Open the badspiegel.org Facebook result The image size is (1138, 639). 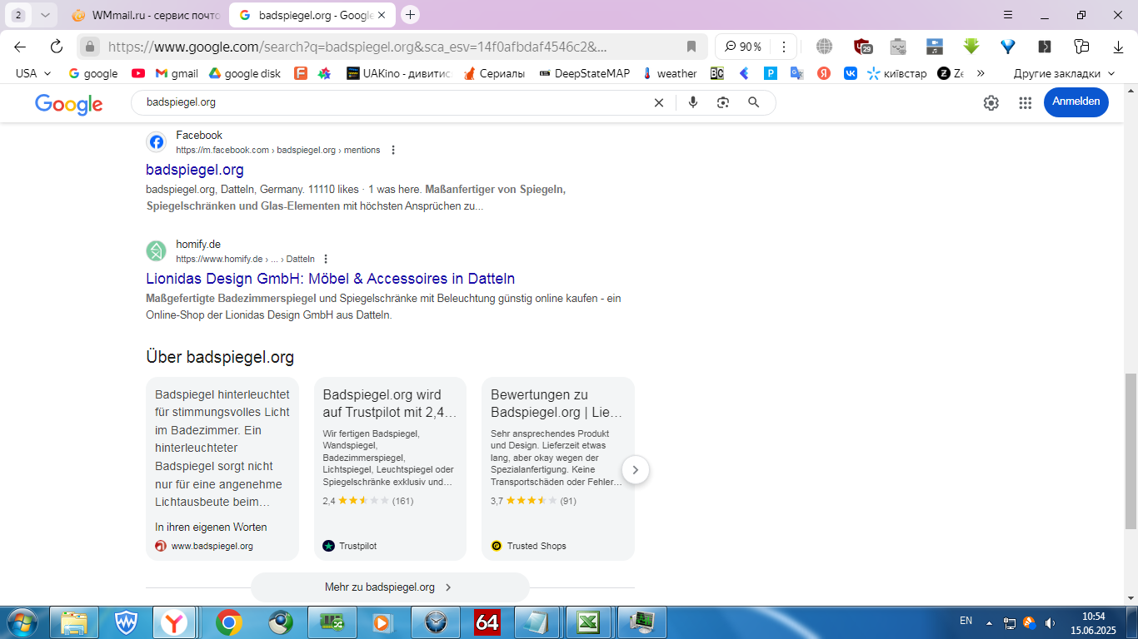pyautogui.click(x=195, y=170)
